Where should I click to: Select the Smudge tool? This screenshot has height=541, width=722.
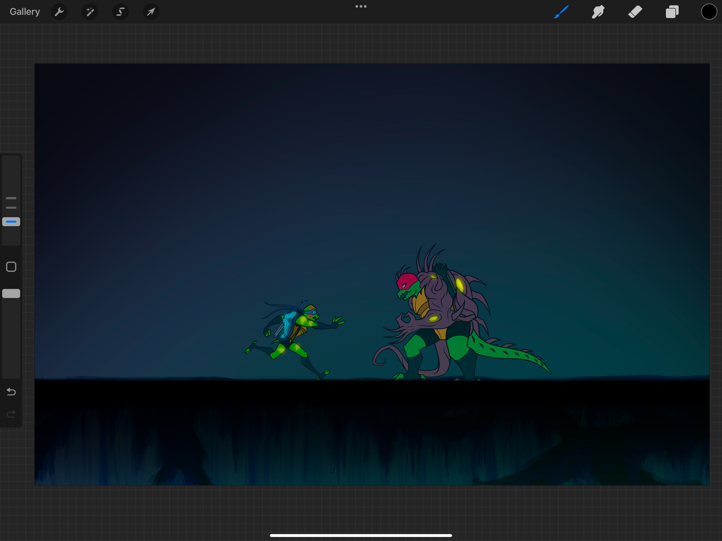pyautogui.click(x=598, y=12)
